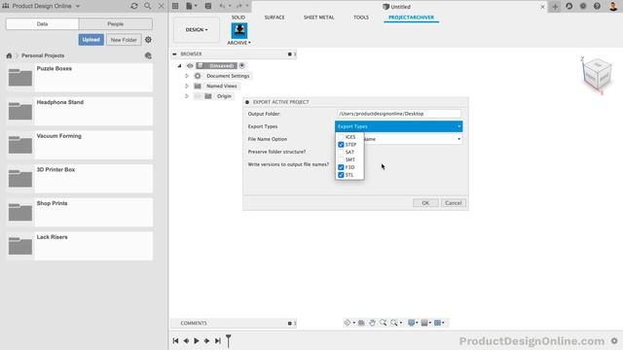Check the SAT export type
This screenshot has height=350, width=623.
pyautogui.click(x=341, y=152)
